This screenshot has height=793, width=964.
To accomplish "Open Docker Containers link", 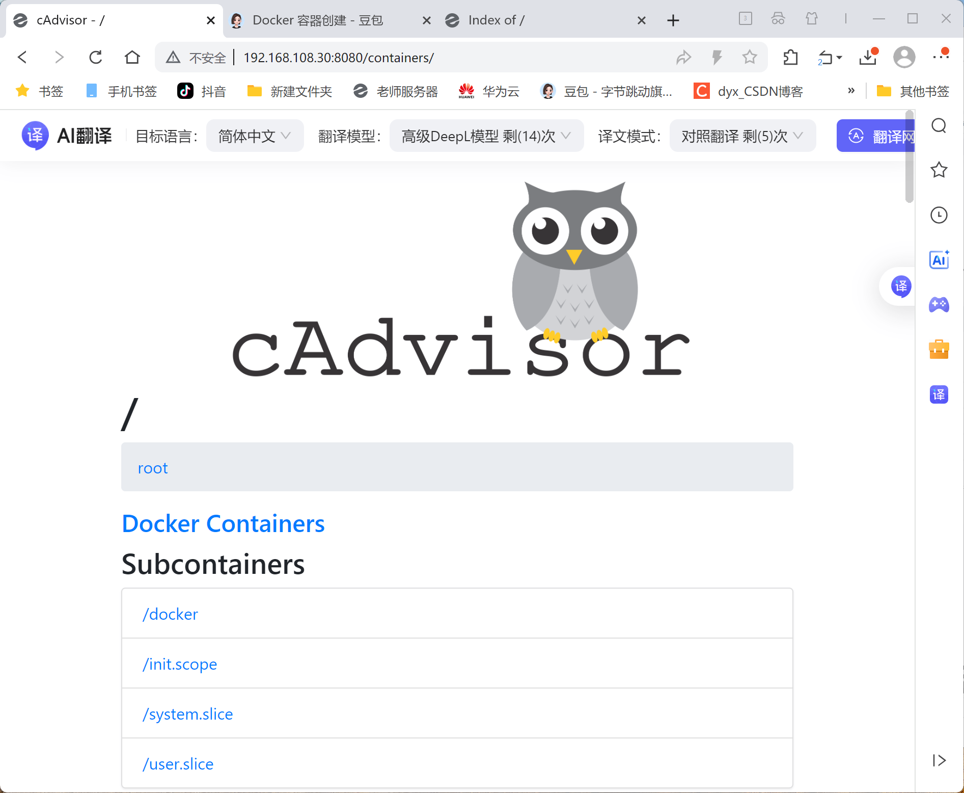I will click(x=223, y=524).
